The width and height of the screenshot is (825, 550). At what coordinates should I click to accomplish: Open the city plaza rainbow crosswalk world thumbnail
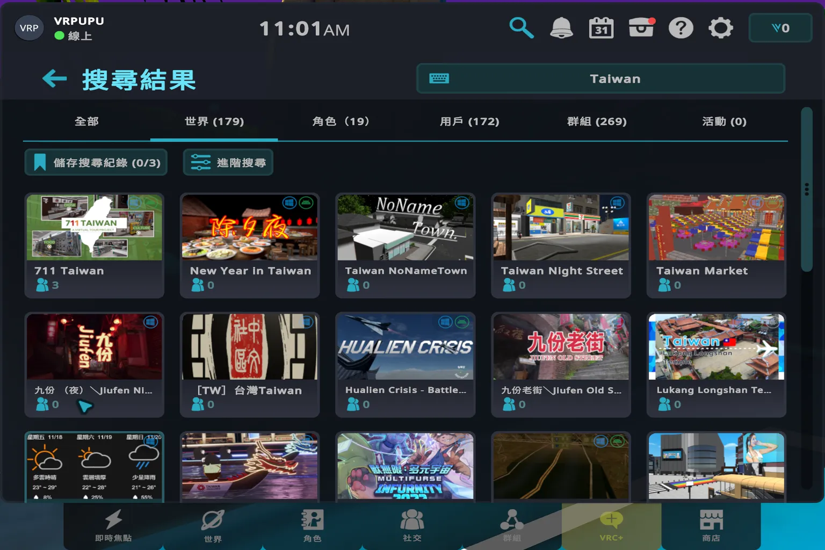coord(717,466)
